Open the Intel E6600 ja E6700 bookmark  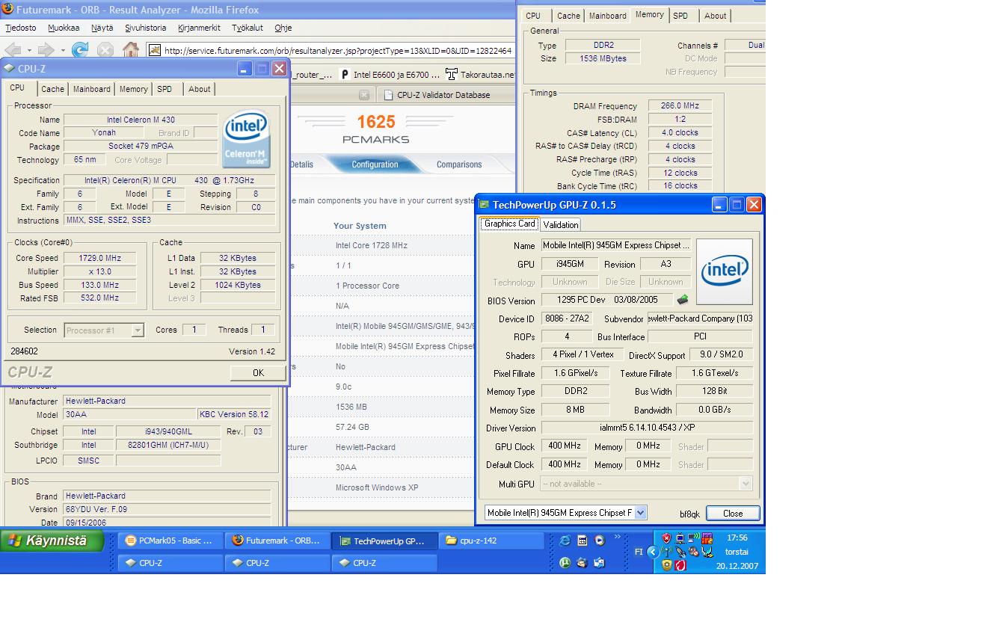(x=388, y=74)
